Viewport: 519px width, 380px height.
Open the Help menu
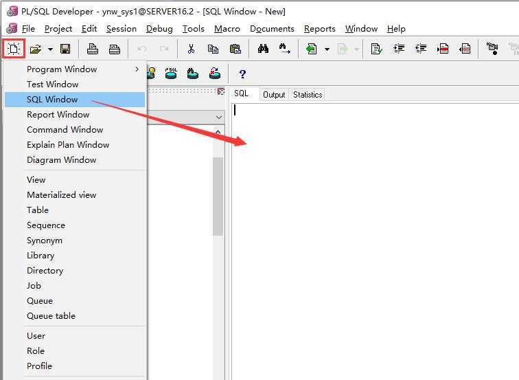396,29
